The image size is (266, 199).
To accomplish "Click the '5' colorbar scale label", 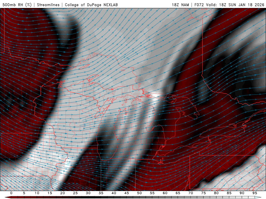I will point(24,193).
